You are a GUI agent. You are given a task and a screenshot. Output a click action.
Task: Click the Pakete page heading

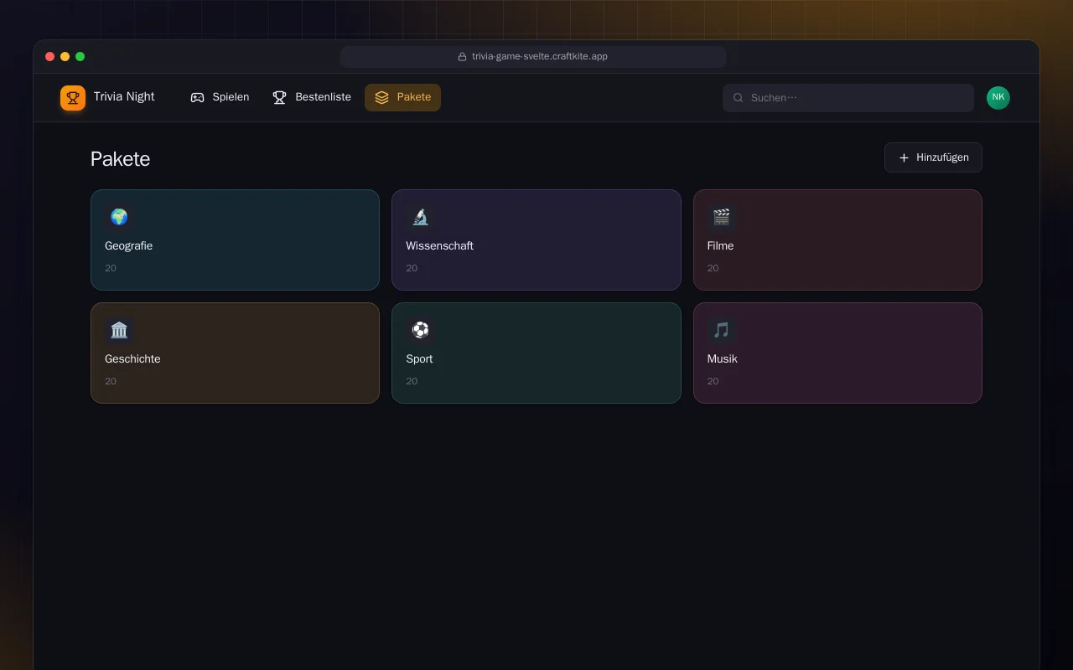(x=120, y=159)
